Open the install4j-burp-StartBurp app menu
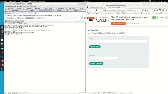Viewport: 168px width, 94px height. click(x=37, y=1)
